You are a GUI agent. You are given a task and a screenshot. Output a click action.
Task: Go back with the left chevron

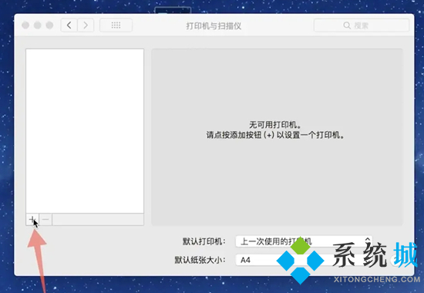pyautogui.click(x=69, y=25)
